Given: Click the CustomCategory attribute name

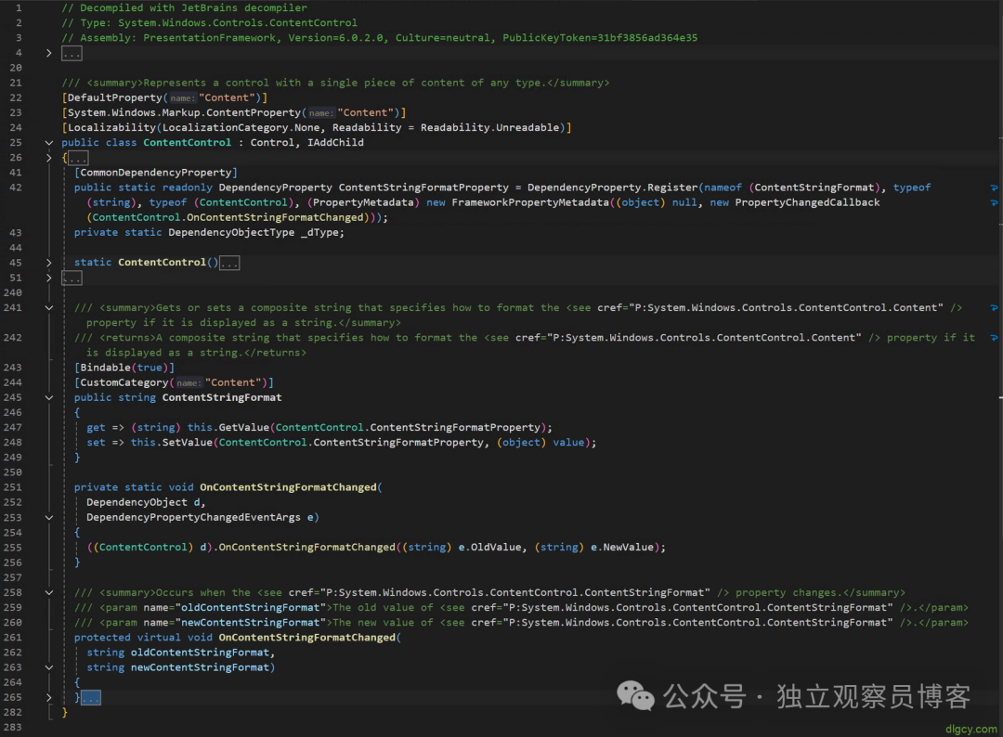Looking at the screenshot, I should click(124, 382).
